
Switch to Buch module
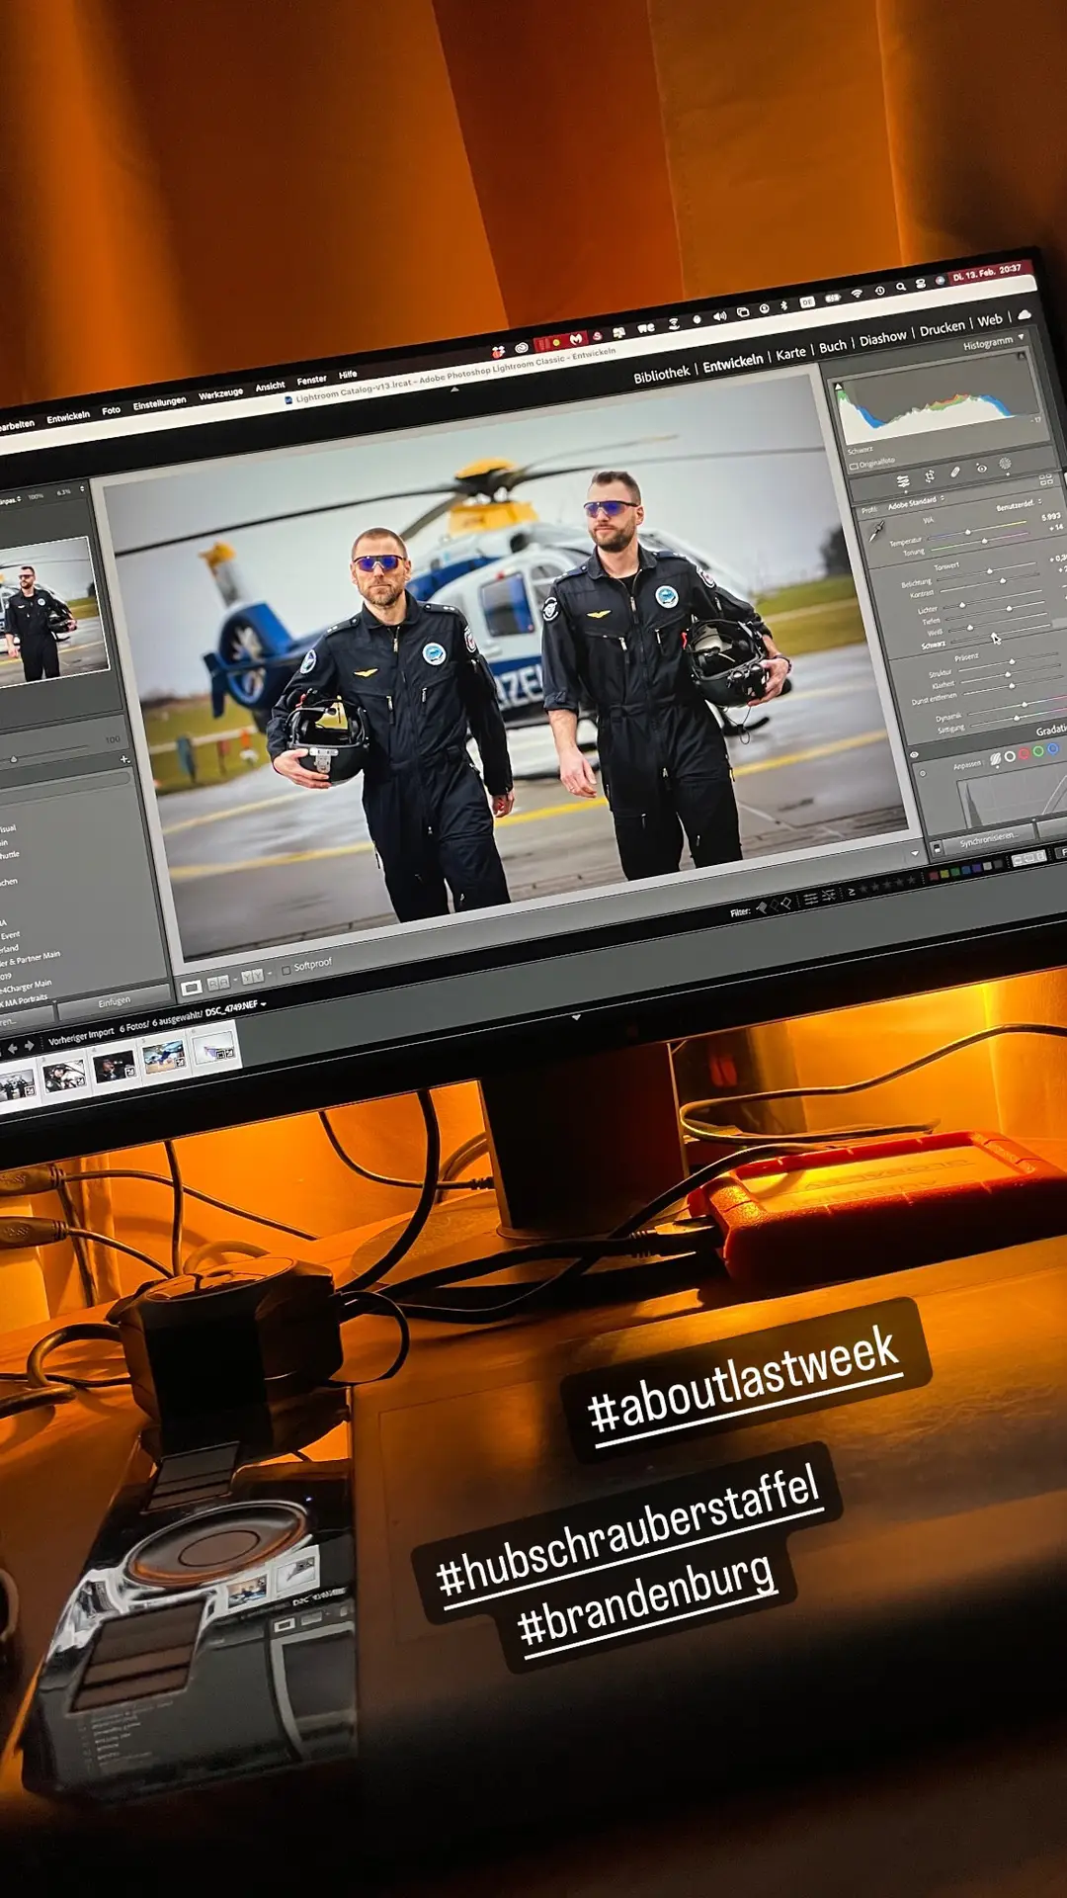point(833,345)
